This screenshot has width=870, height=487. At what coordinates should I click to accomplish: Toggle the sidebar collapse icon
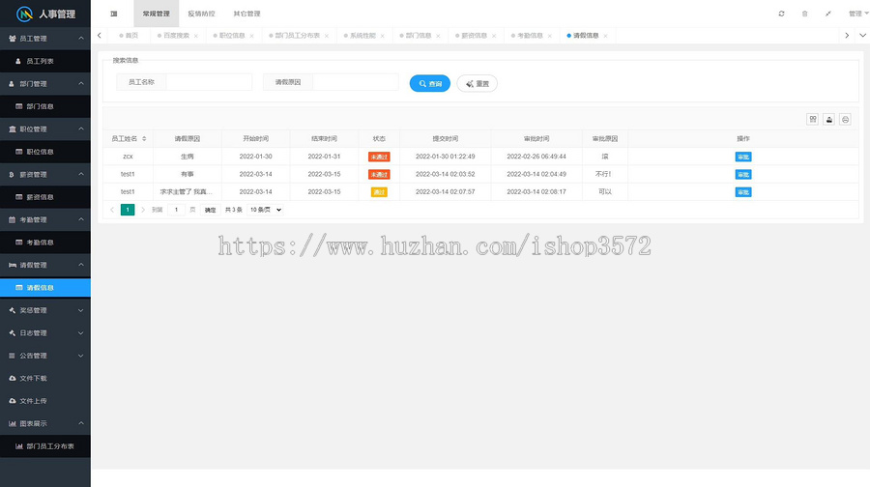click(114, 14)
